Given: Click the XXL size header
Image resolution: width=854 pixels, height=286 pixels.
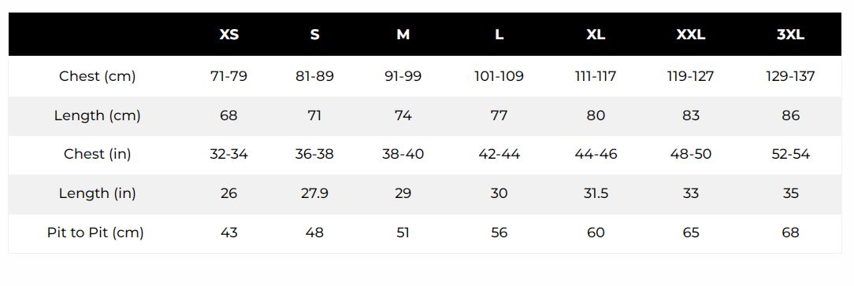Looking at the screenshot, I should coord(691,35).
